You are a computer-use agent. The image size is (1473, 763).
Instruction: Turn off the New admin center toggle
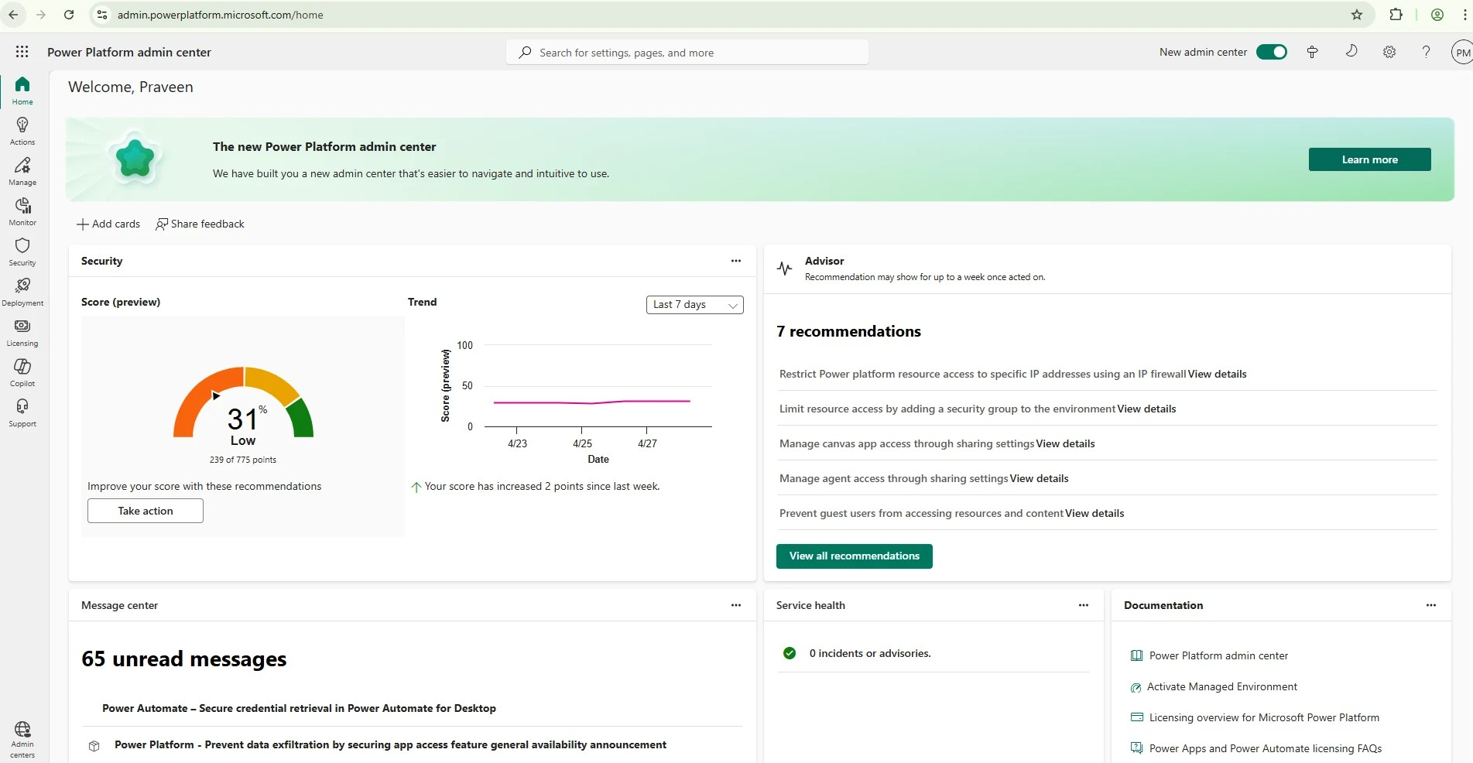(x=1271, y=52)
